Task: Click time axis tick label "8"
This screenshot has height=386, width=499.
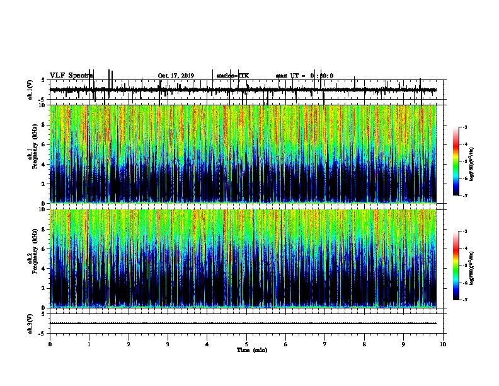Action: (x=364, y=344)
